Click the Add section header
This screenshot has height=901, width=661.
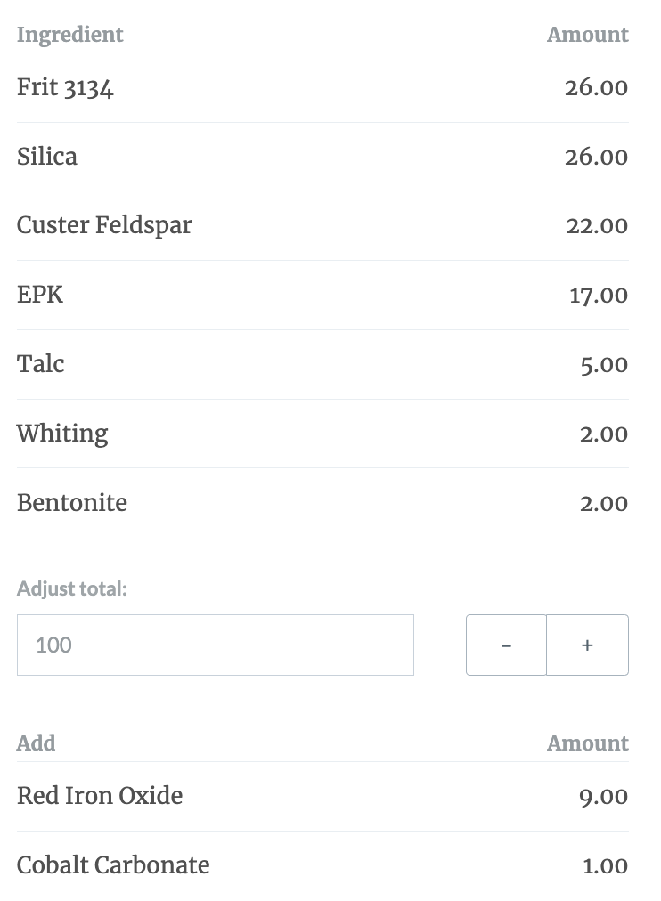(x=36, y=743)
